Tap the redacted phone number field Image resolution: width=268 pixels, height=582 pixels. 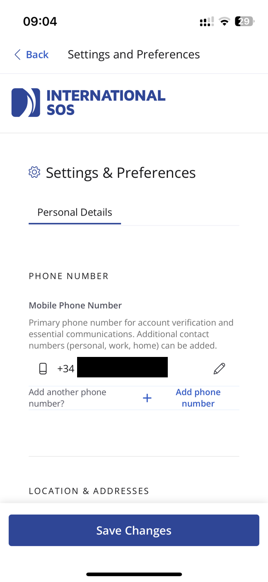(122, 367)
